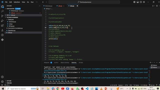Run the Python file play button
Viewport: 160px width, 90px height.
[x=153, y=6]
